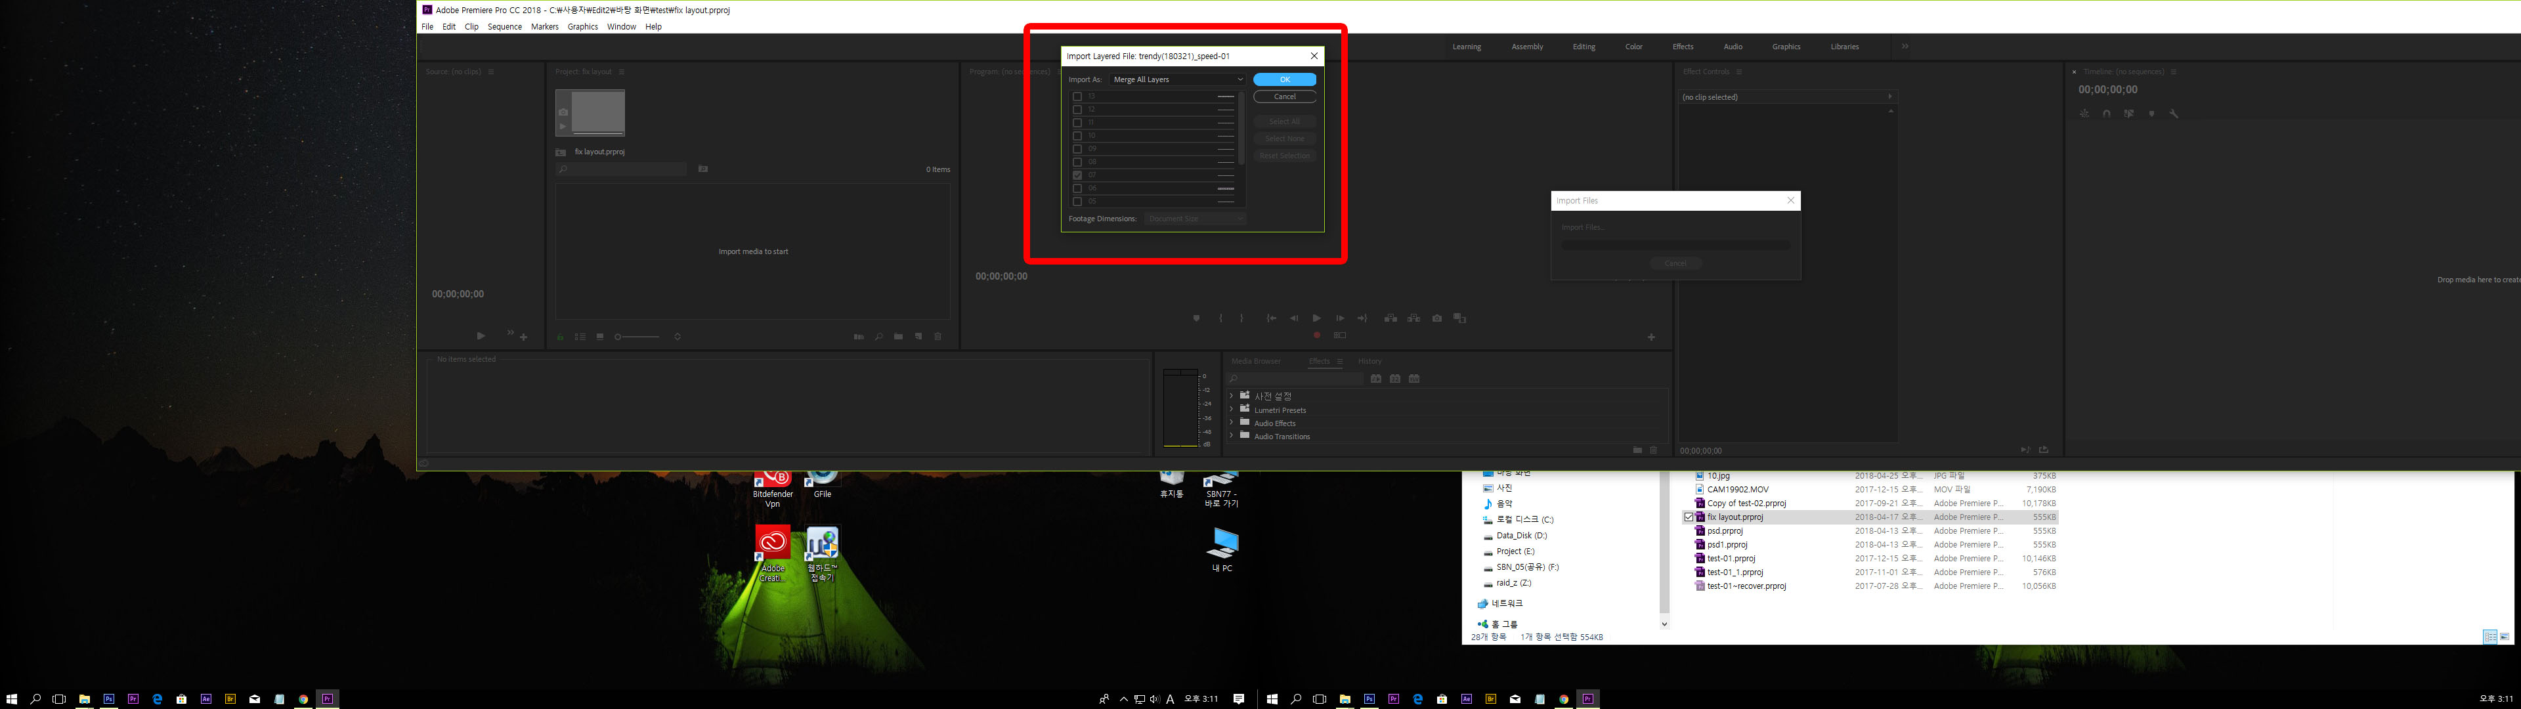Switch to the Media Browser tab
The image size is (2521, 709).
[1256, 361]
